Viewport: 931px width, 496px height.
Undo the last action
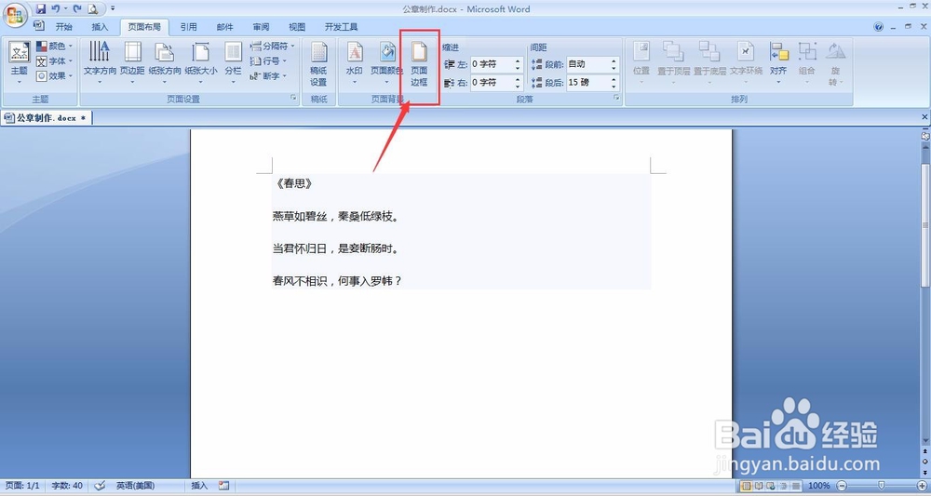coord(56,9)
